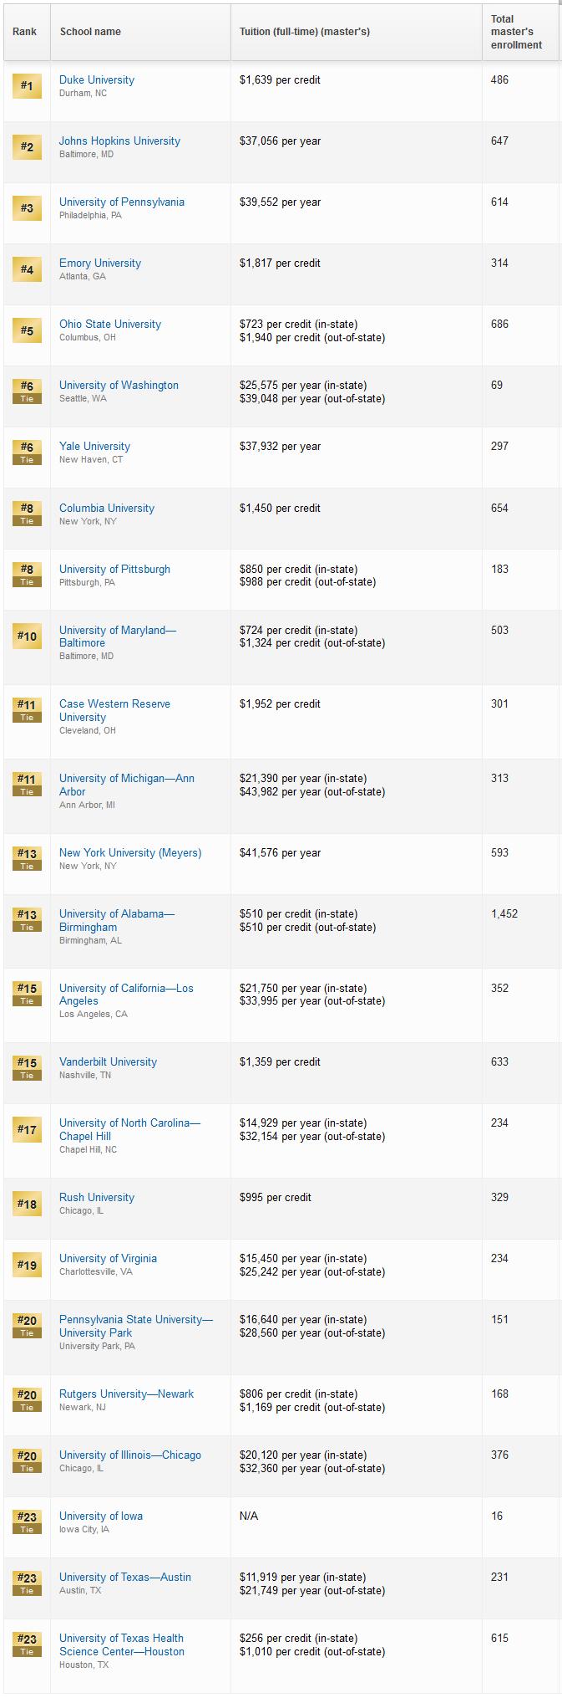
Task: Open the Duke University link
Action: (x=97, y=80)
